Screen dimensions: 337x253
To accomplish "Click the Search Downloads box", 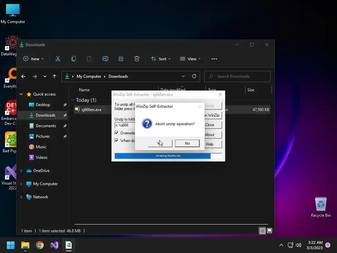I will 237,76.
